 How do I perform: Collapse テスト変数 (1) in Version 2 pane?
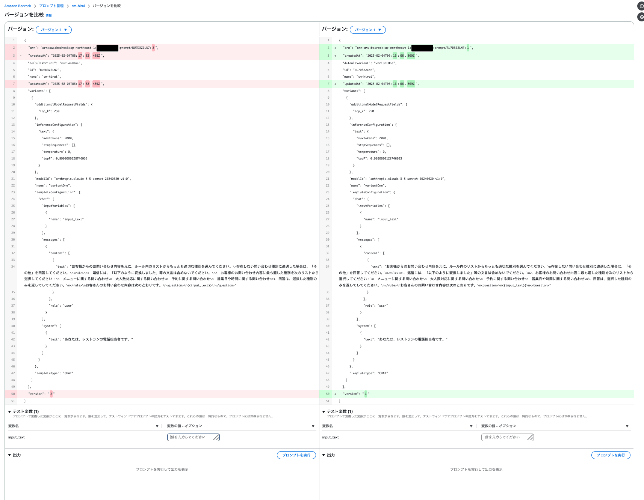pos(10,412)
